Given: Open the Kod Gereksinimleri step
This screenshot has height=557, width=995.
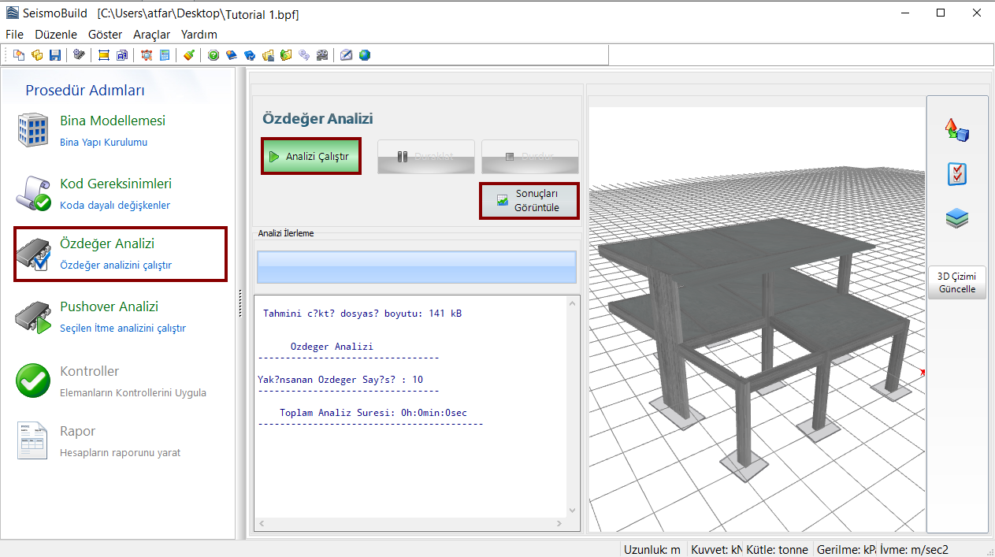Looking at the screenshot, I should pos(115,184).
